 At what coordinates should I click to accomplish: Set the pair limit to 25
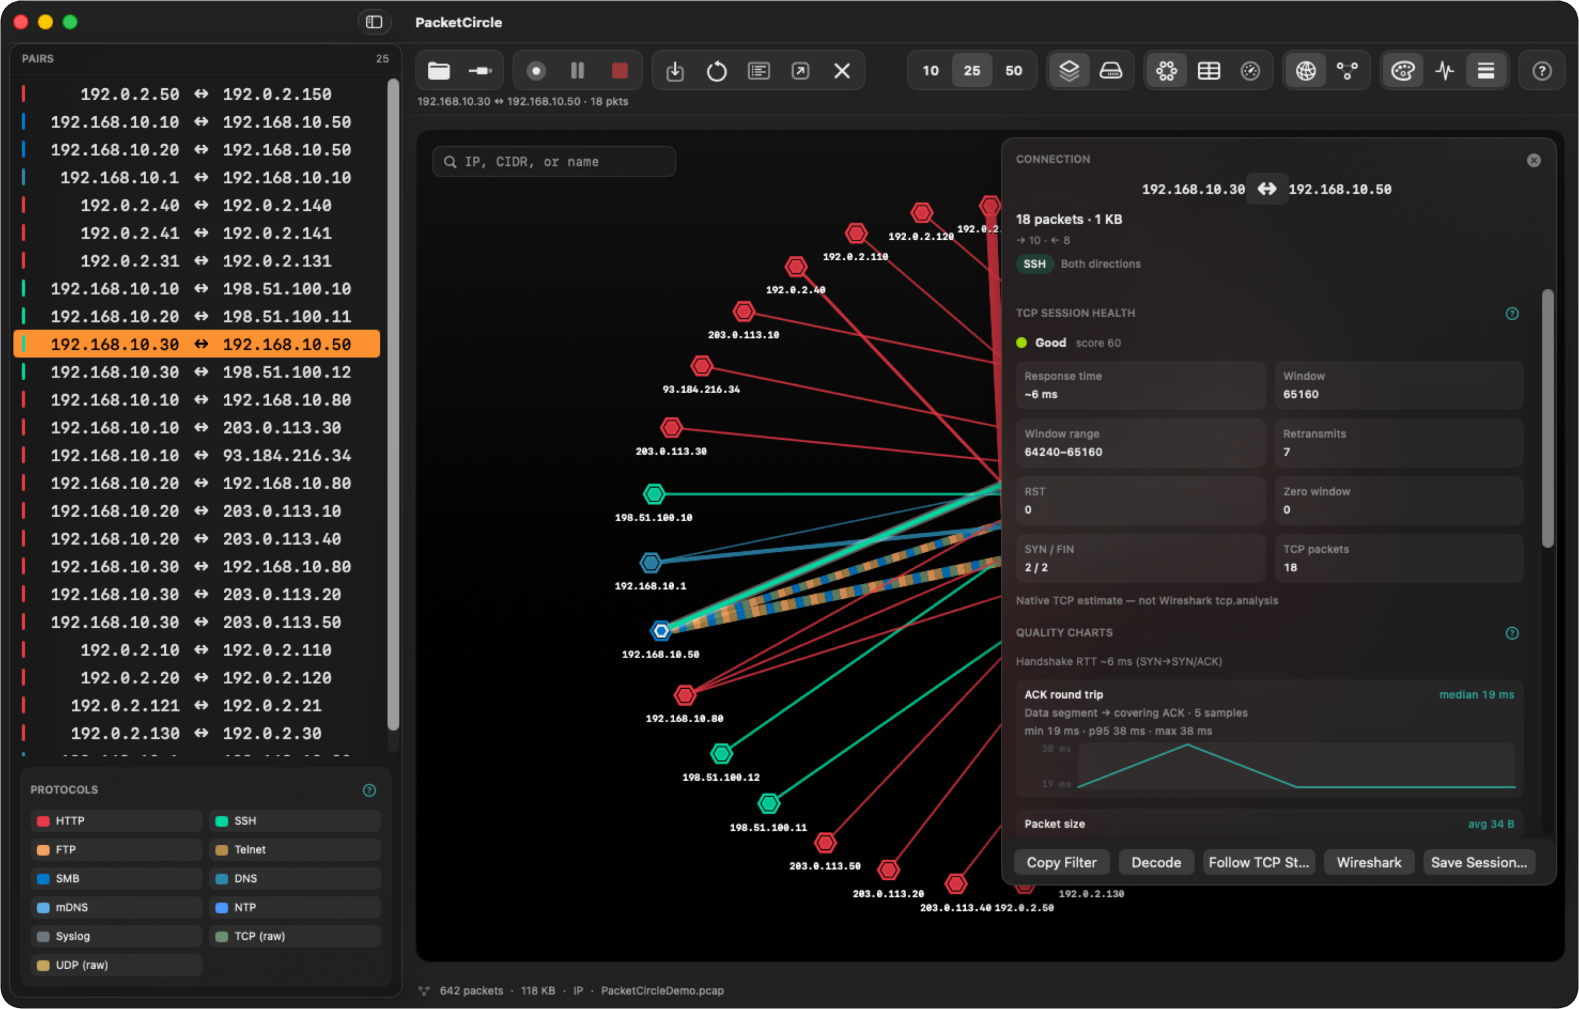(972, 71)
